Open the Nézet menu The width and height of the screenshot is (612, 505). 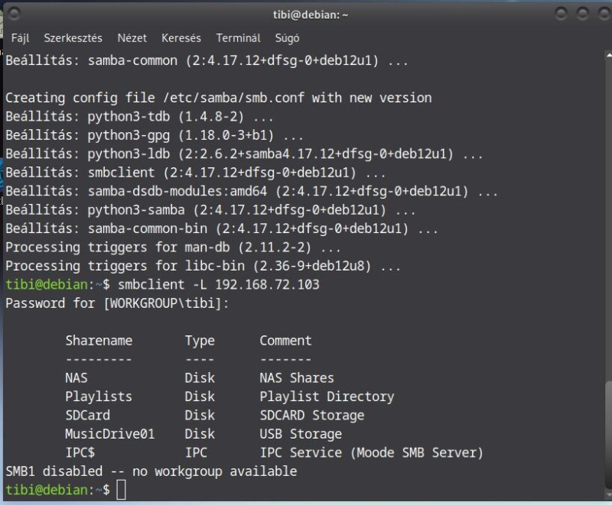(132, 38)
